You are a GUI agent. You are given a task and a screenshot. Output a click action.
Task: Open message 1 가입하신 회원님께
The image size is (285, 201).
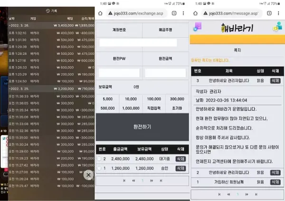click(x=229, y=182)
